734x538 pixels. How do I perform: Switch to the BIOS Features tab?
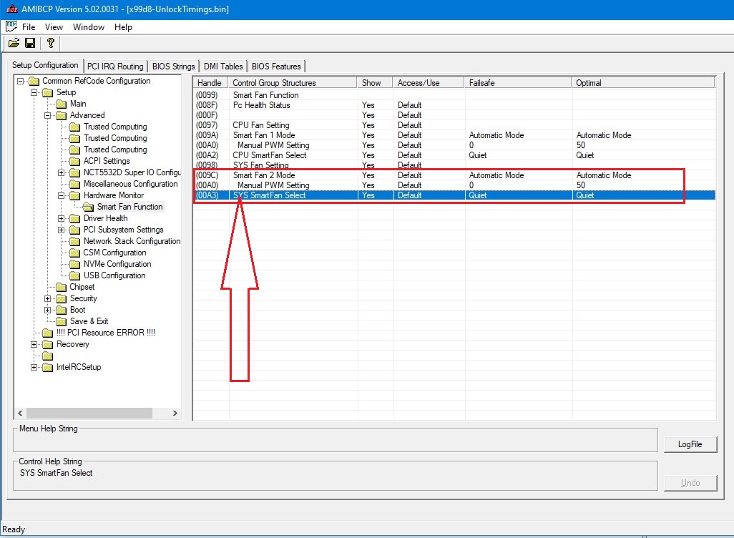[276, 67]
